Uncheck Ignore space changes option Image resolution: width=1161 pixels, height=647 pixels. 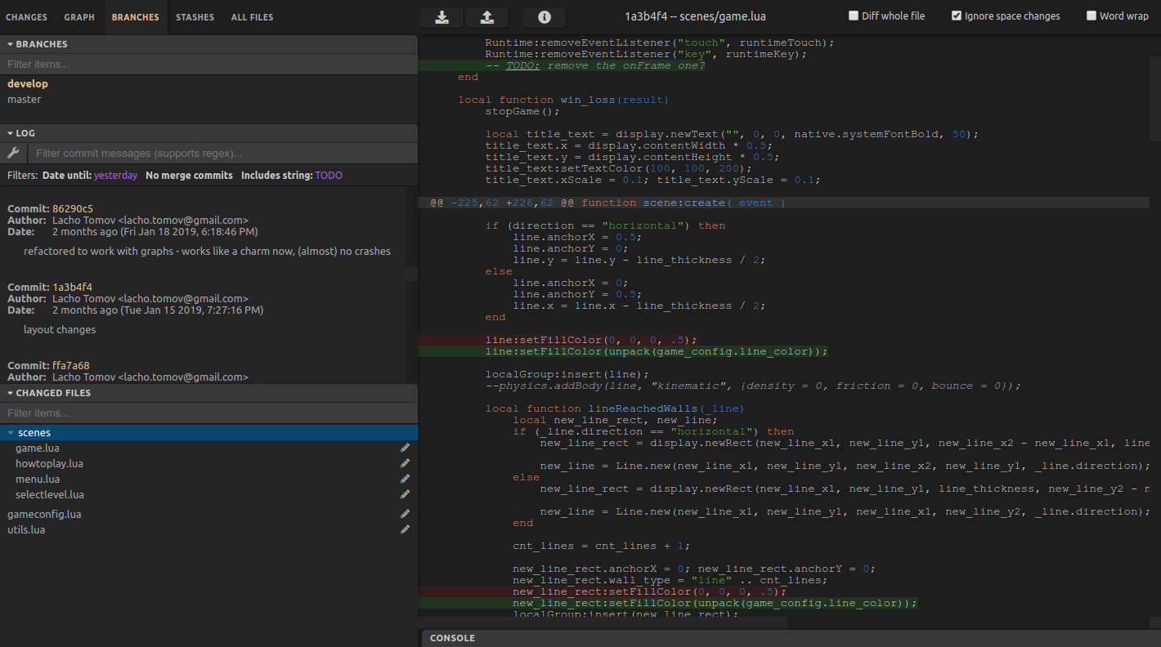point(957,16)
